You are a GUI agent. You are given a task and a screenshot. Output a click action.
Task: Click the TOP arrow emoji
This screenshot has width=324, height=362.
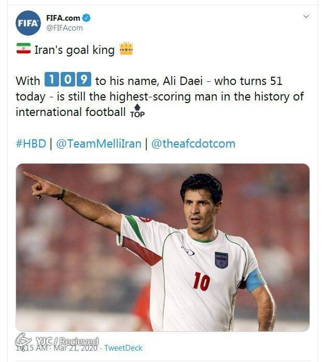[137, 111]
